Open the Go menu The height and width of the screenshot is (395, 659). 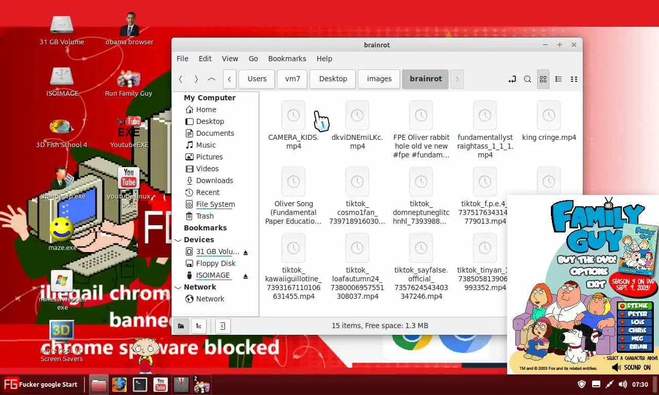coord(253,59)
